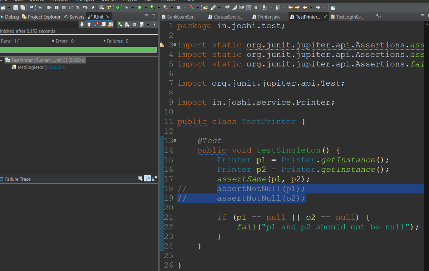Click the 'Errors: 0' counter
Image resolution: width=429 pixels, height=271 pixels.
pyautogui.click(x=63, y=41)
